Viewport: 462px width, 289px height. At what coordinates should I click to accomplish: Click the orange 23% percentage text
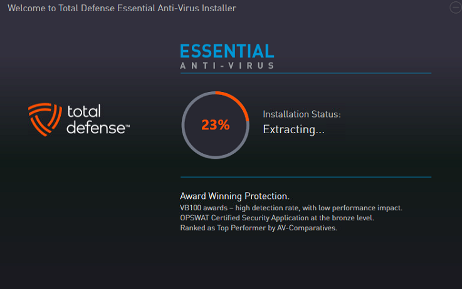tap(216, 124)
